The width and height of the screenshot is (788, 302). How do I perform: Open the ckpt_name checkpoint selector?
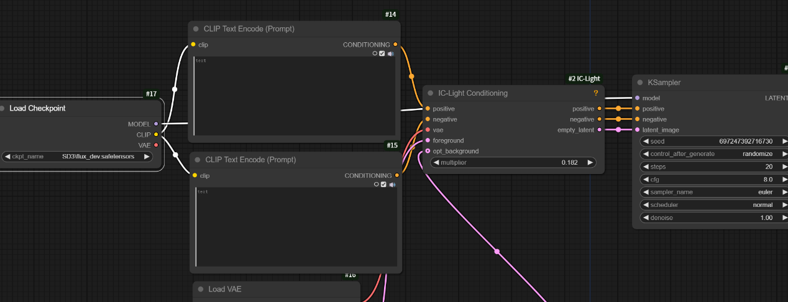(x=77, y=157)
